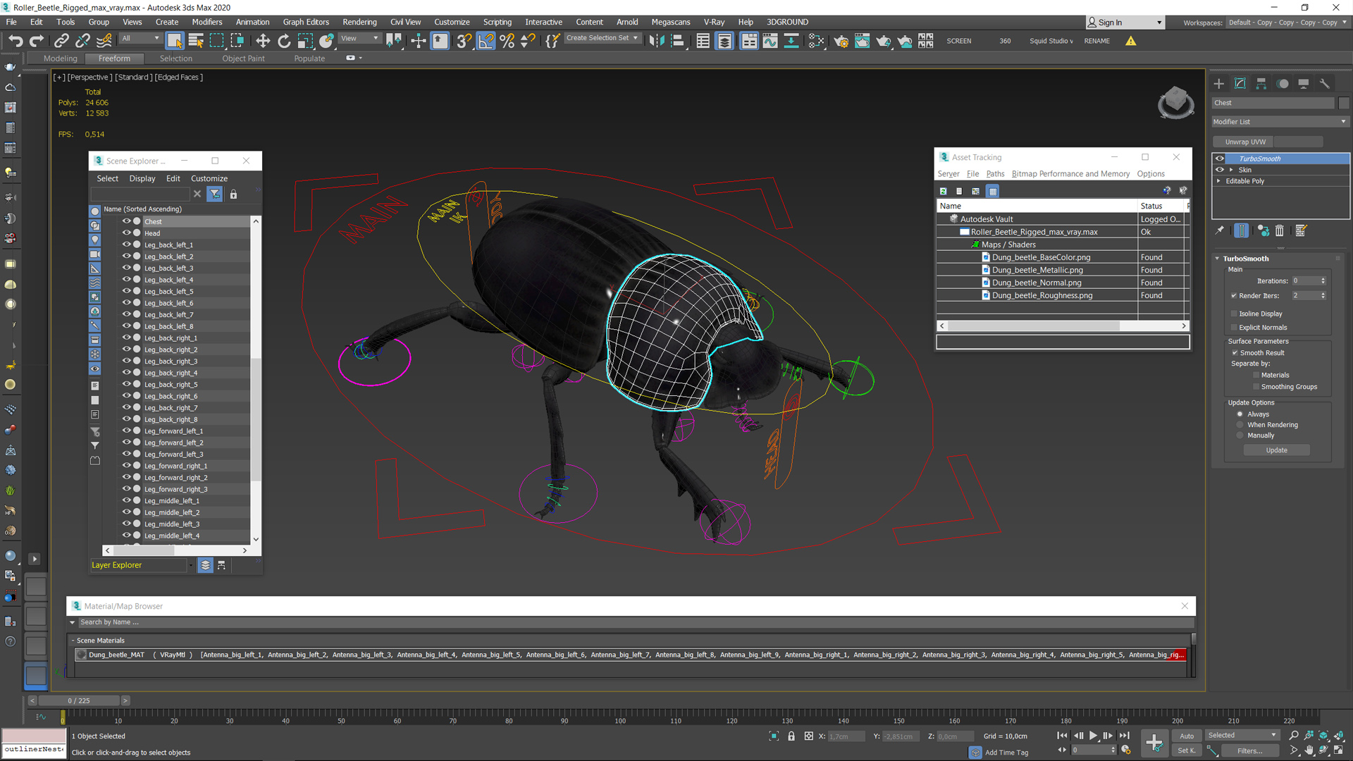Image resolution: width=1353 pixels, height=761 pixels.
Task: Toggle the Angle Snap icon
Action: click(486, 41)
